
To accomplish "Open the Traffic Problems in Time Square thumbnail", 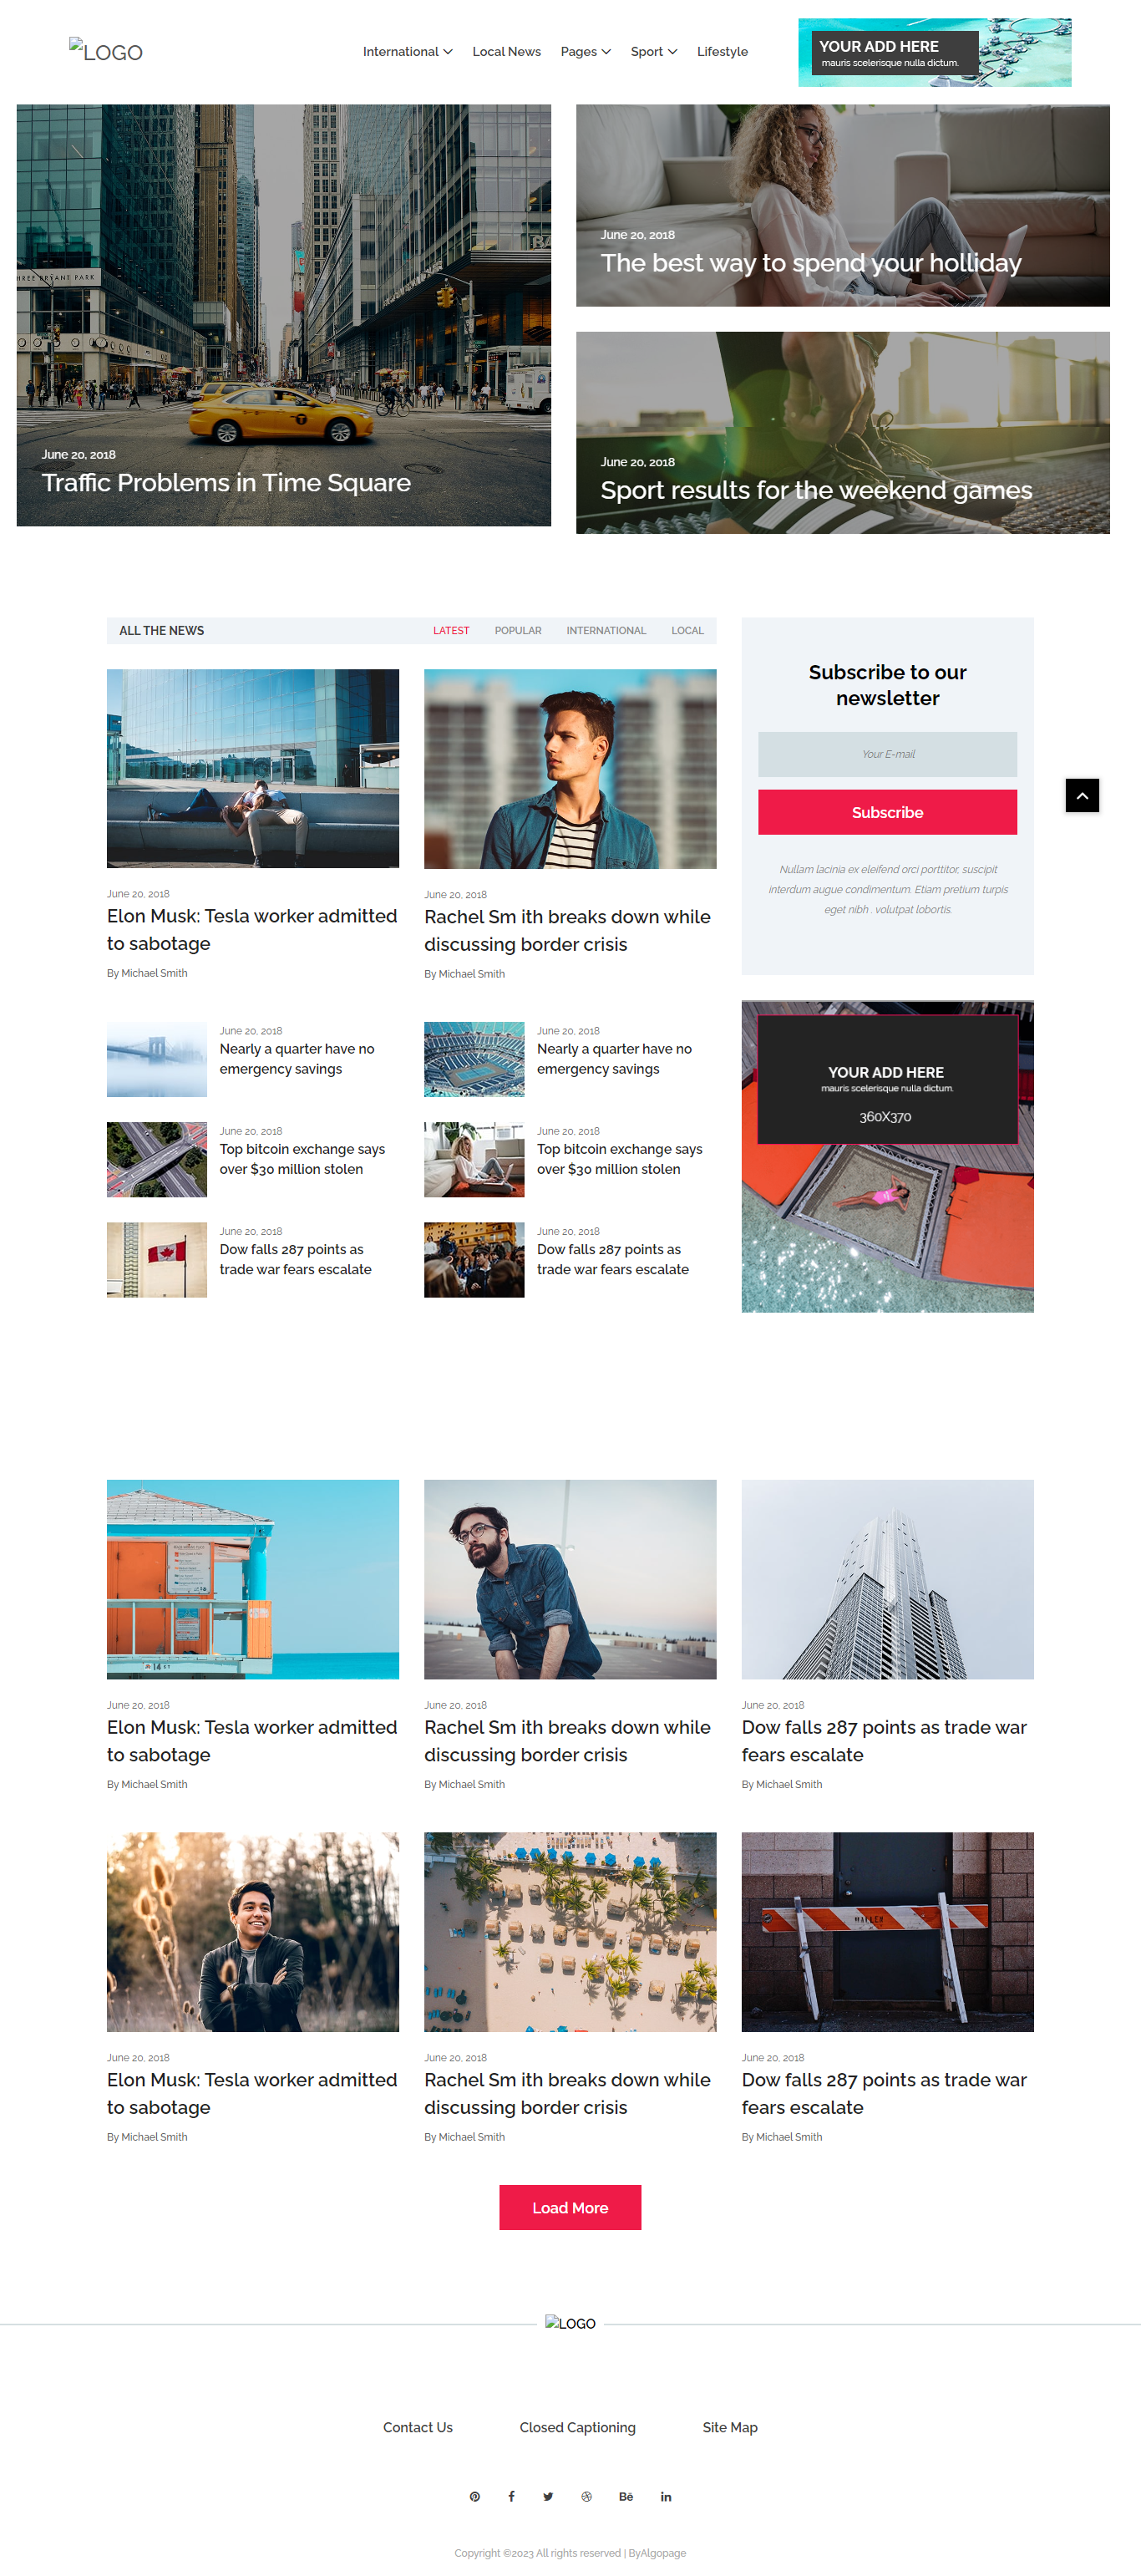I will pyautogui.click(x=283, y=315).
